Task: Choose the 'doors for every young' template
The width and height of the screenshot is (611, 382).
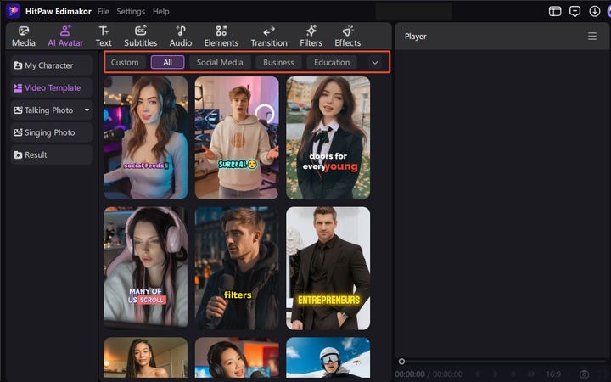Action: pos(328,138)
